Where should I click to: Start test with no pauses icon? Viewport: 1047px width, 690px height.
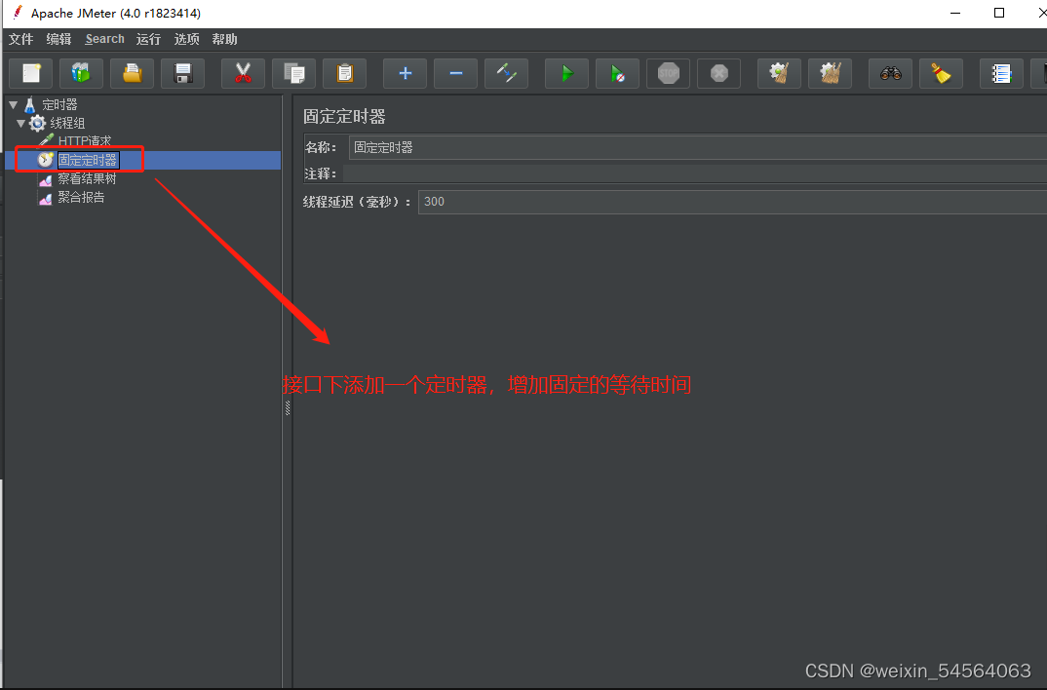point(617,73)
